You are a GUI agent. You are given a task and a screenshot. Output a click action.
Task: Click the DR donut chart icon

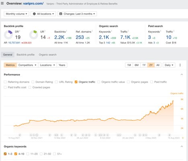pos(8,35)
